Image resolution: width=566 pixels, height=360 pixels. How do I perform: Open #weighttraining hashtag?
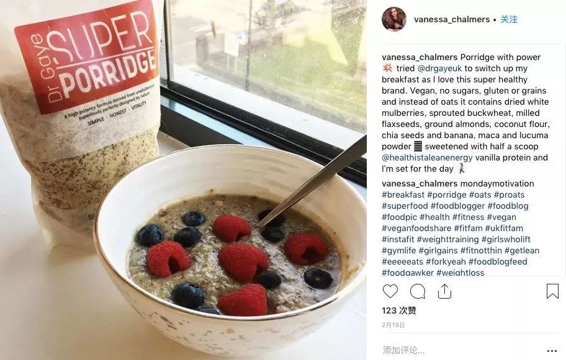click(x=447, y=240)
